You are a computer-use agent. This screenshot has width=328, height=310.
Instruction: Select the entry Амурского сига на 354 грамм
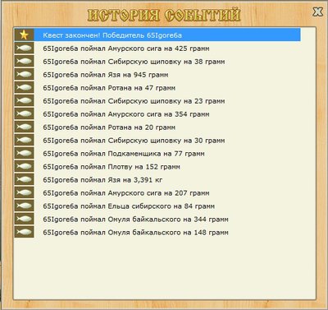click(157, 114)
